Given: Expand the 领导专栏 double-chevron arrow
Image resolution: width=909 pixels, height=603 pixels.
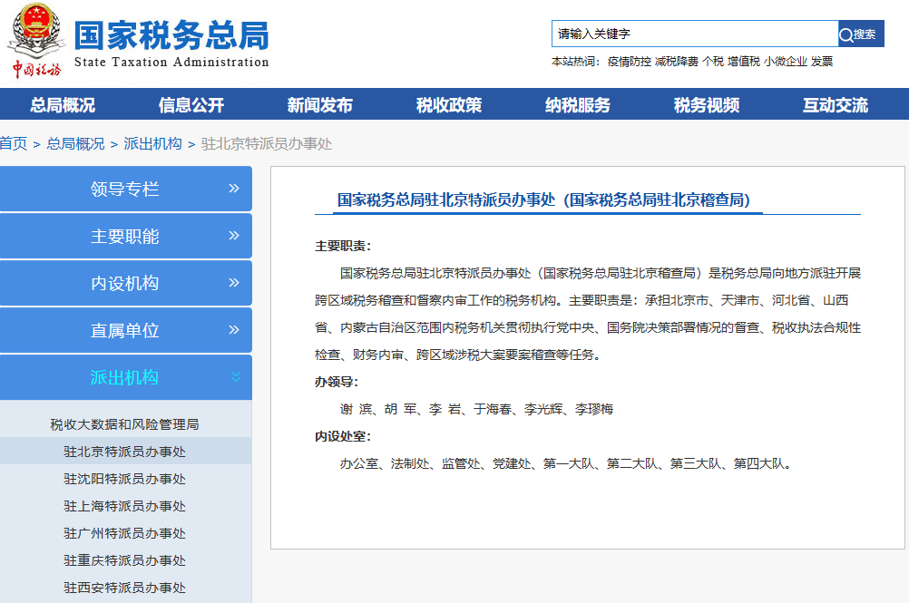Looking at the screenshot, I should click(234, 189).
